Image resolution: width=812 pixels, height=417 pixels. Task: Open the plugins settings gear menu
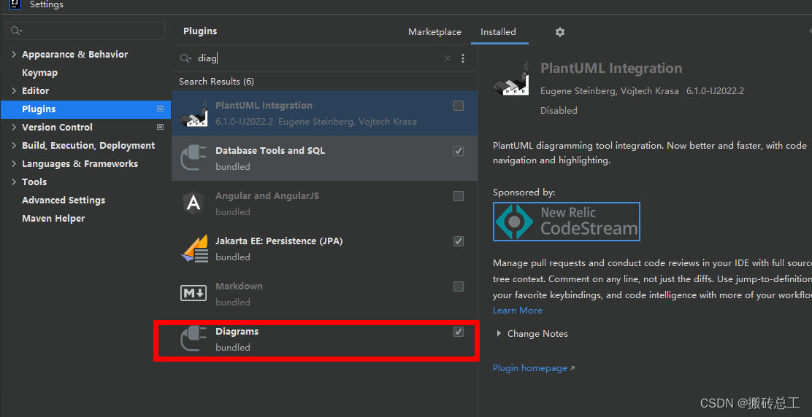pos(560,32)
